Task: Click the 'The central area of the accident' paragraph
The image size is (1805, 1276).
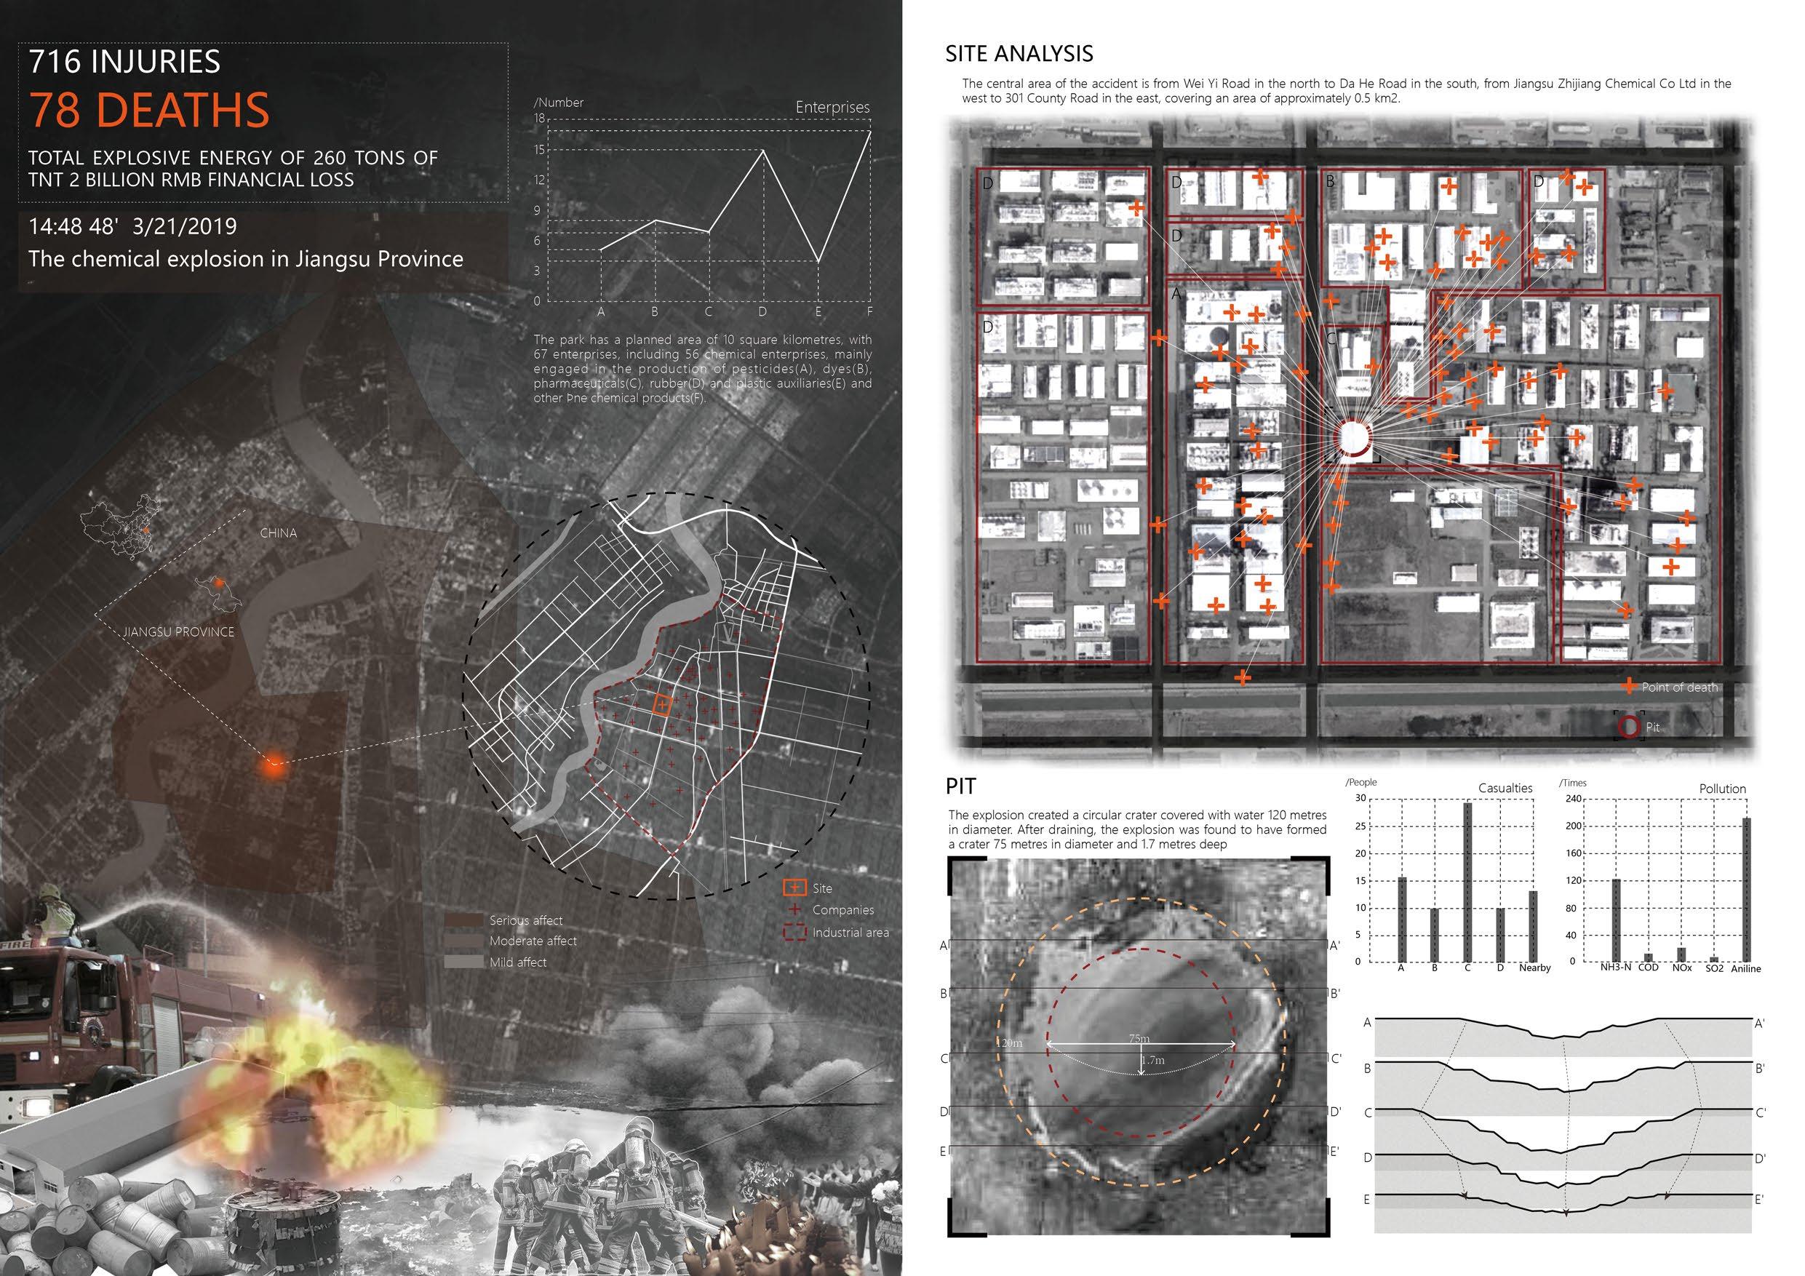Action: tap(1347, 91)
